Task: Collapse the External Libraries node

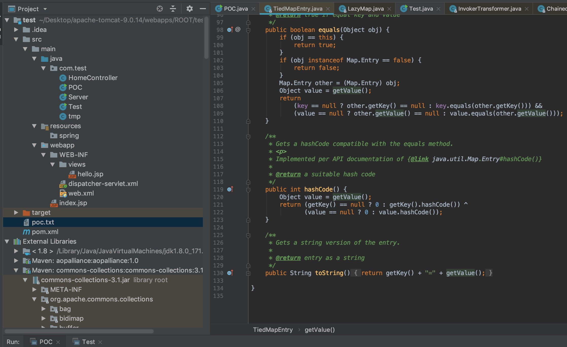Action: point(7,241)
